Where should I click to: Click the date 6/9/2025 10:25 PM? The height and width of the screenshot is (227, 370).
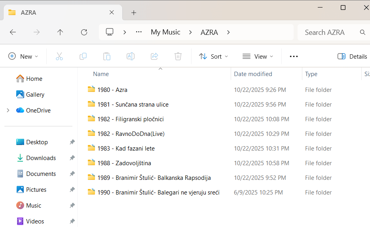click(x=258, y=192)
